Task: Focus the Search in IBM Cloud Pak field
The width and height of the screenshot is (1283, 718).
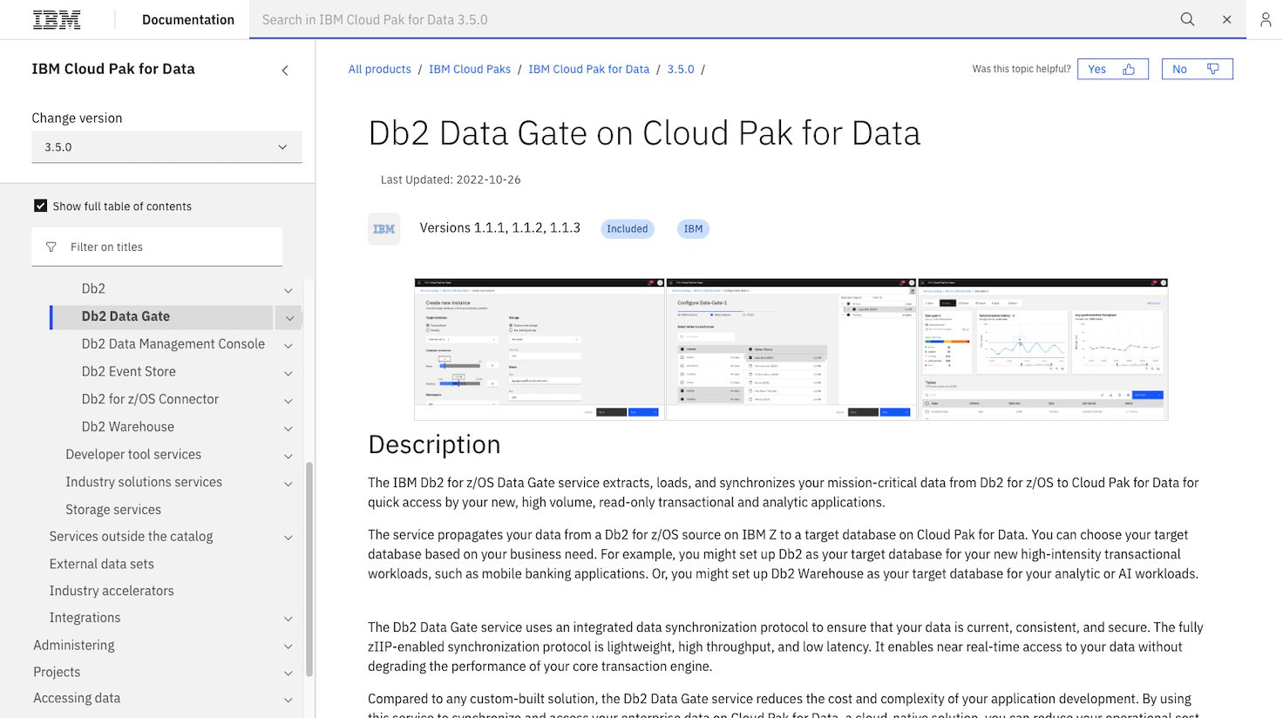Action: point(710,19)
